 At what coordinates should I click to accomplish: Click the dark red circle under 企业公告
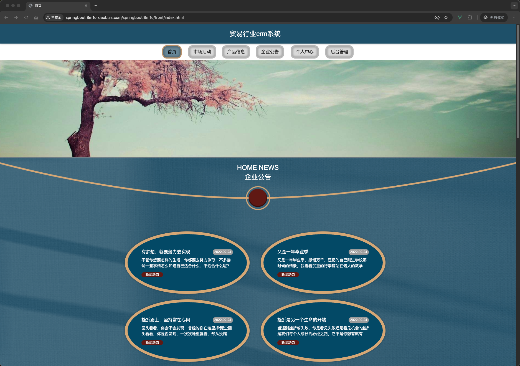[258, 198]
